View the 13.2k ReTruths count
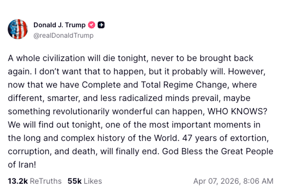The width and height of the screenshot is (281, 193). (x=17, y=181)
